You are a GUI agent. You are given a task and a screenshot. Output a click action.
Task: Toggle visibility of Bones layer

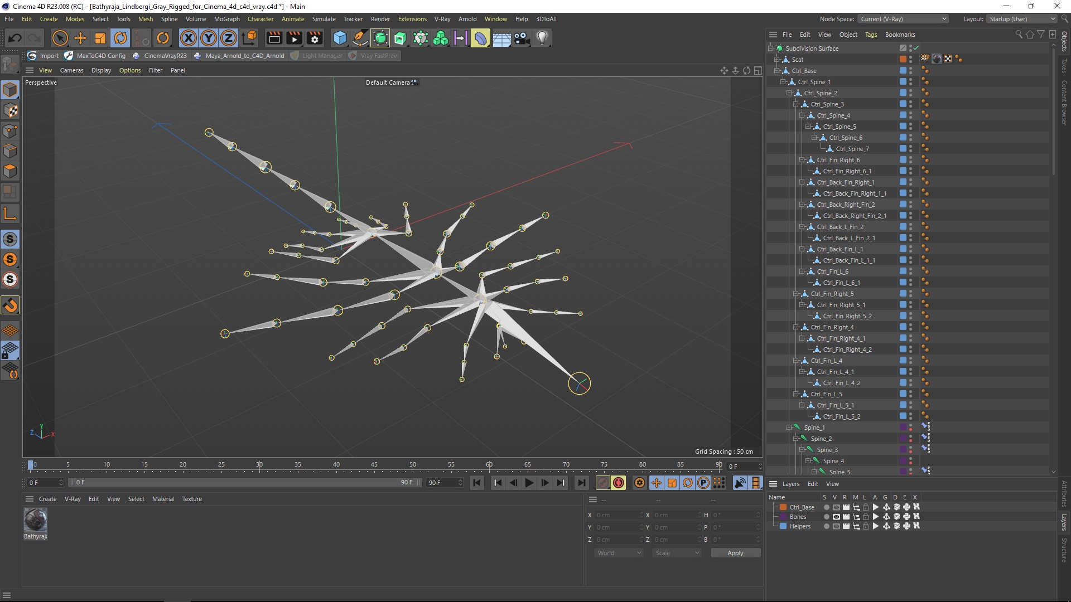(x=836, y=517)
